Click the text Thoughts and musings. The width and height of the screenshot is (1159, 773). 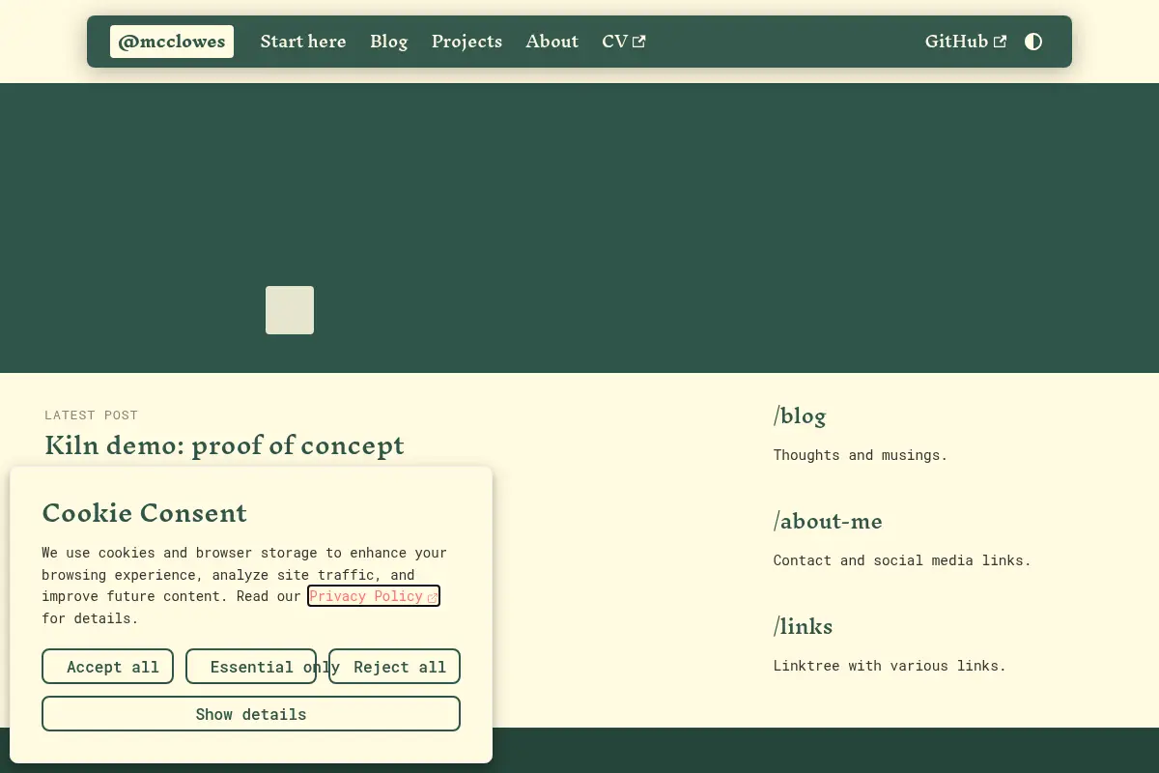pyautogui.click(x=861, y=455)
